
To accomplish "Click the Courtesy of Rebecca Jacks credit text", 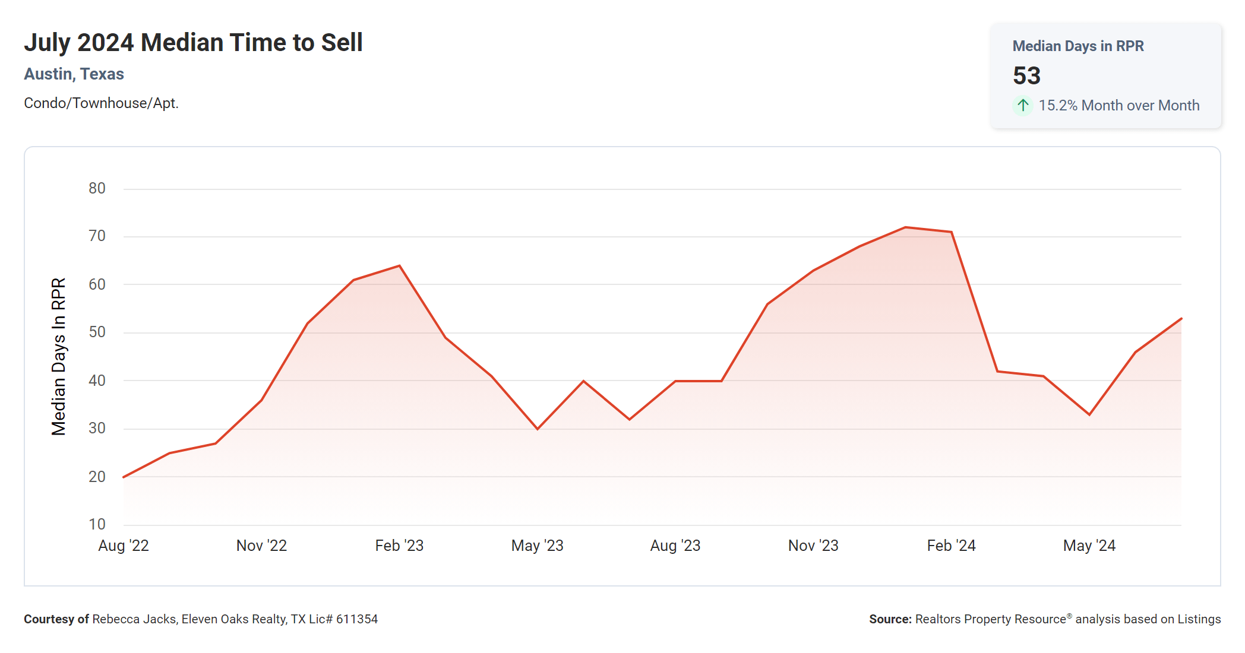I will [201, 619].
